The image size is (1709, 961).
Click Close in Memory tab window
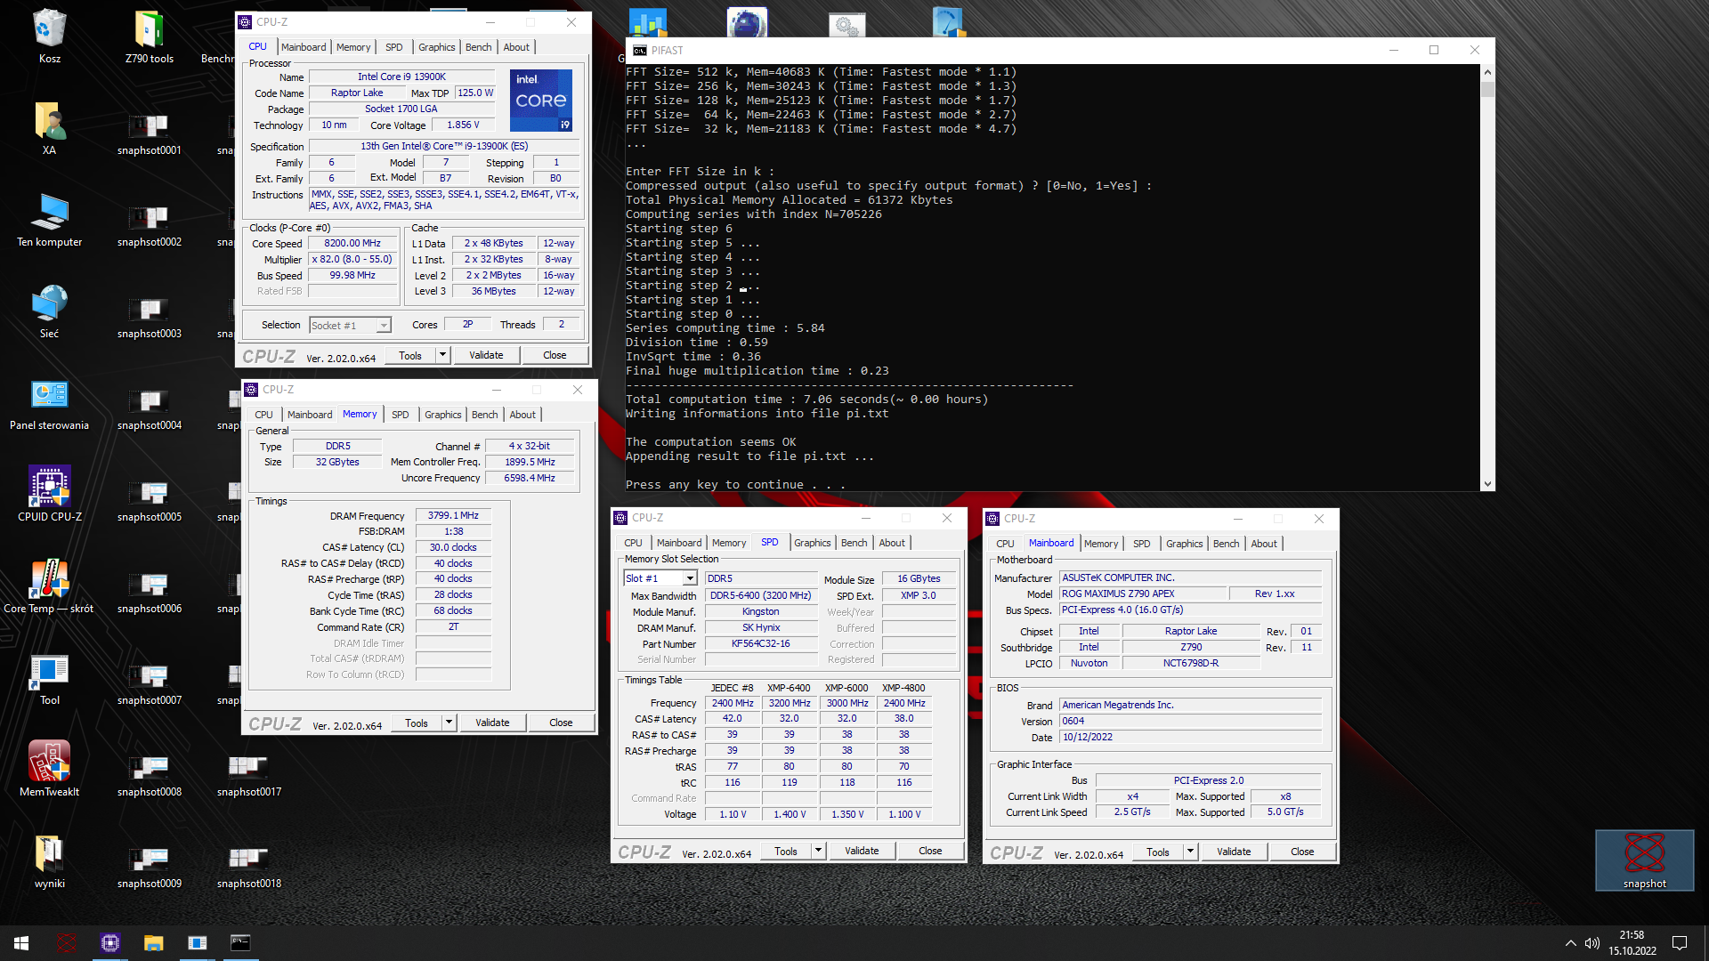(x=561, y=723)
